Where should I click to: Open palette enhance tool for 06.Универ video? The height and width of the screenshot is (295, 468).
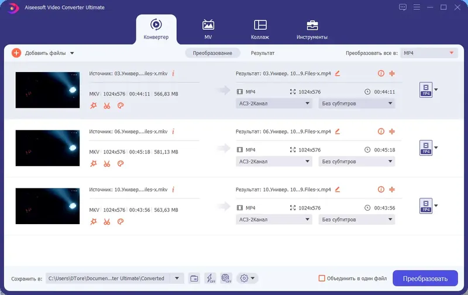point(121,163)
